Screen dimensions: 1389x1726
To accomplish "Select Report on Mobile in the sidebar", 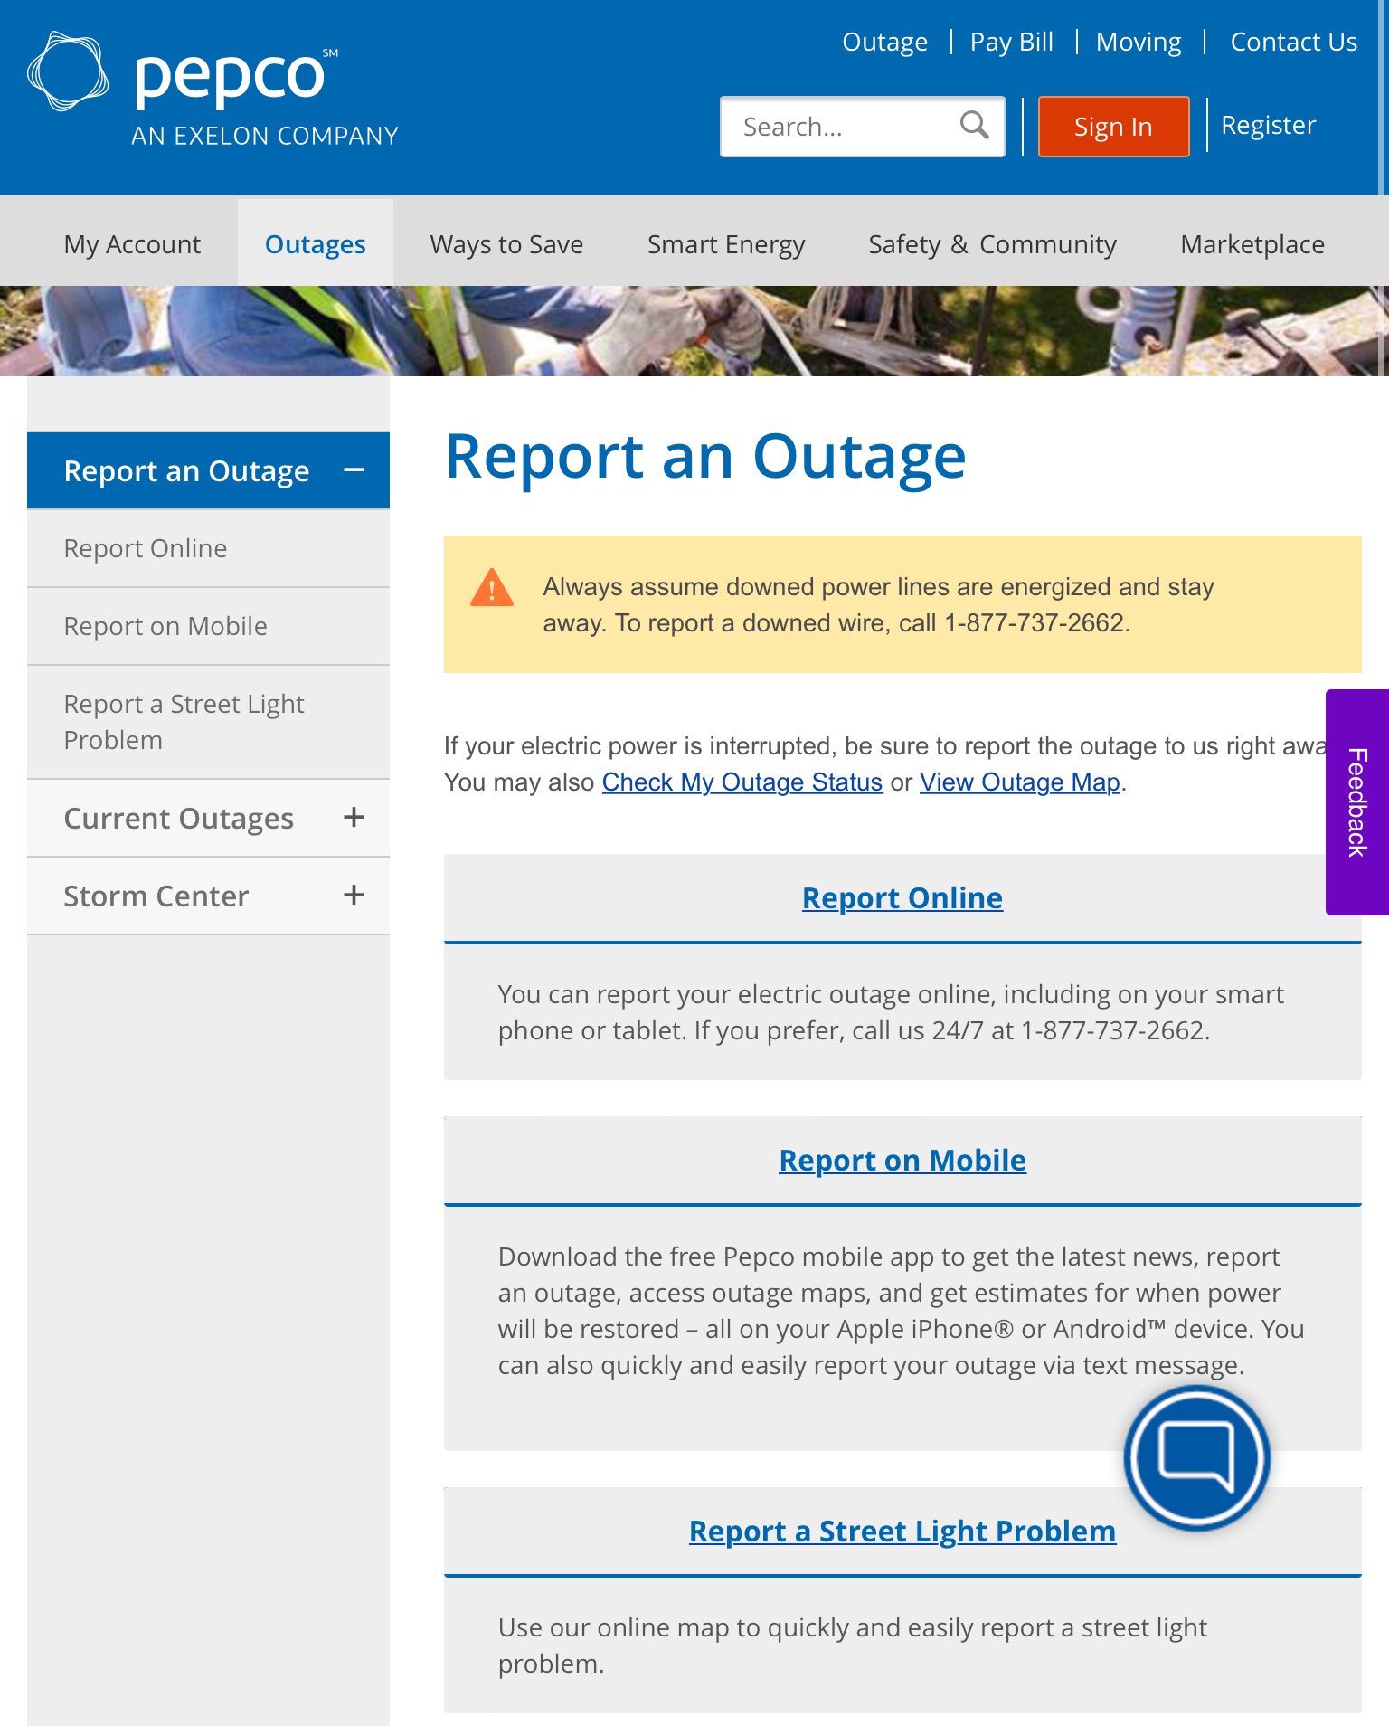I will tap(208, 626).
